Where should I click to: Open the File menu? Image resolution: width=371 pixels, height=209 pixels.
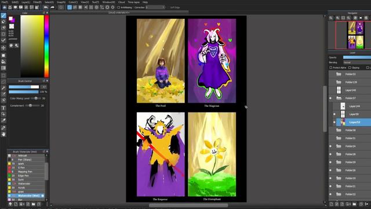(5, 2)
